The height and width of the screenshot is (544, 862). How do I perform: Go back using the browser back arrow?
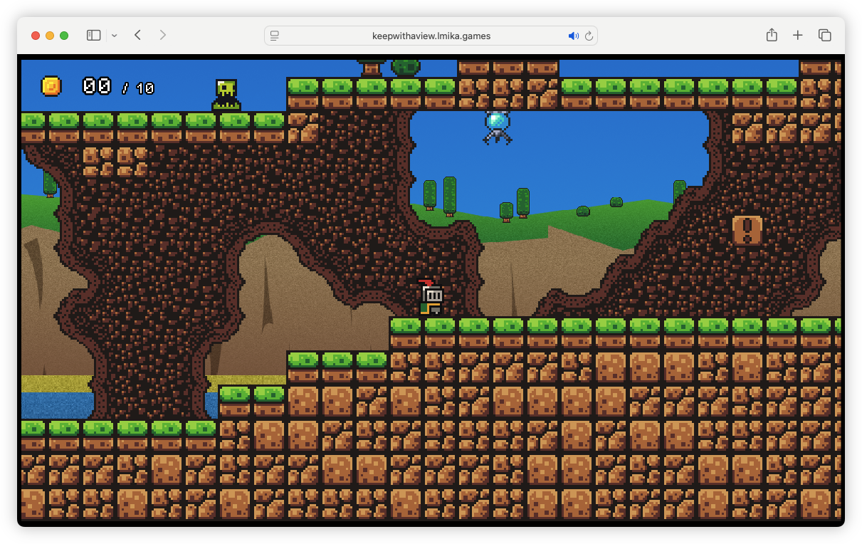point(137,35)
